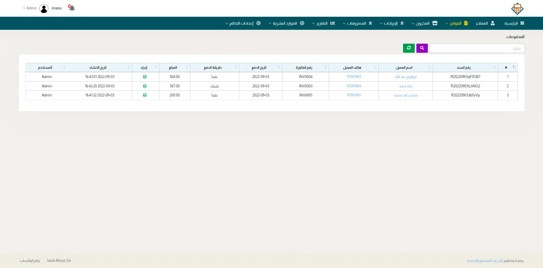Expand the التقارير reports menu
543x268 pixels.
tap(323, 23)
